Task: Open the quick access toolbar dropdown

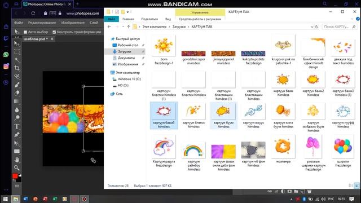Action: coord(128,12)
